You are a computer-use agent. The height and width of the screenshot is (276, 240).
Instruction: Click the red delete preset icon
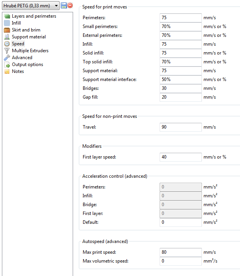70,5
